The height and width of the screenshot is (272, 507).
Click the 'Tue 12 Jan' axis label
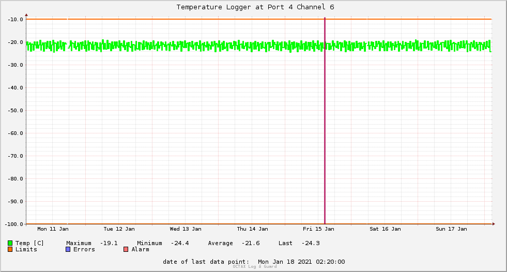click(x=119, y=229)
